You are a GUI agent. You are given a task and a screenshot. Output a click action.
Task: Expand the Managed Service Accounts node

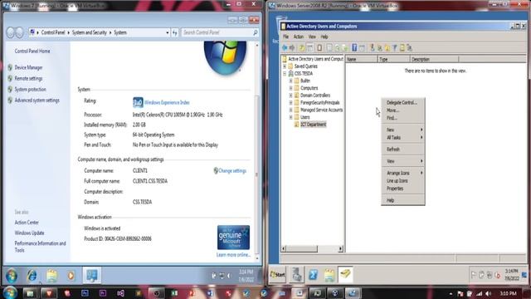coord(290,110)
